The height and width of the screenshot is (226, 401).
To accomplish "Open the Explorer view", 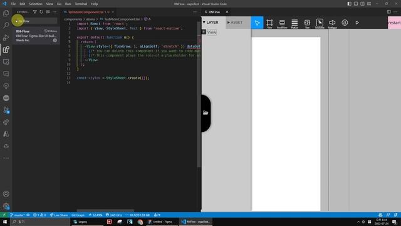I will pos(6,13).
